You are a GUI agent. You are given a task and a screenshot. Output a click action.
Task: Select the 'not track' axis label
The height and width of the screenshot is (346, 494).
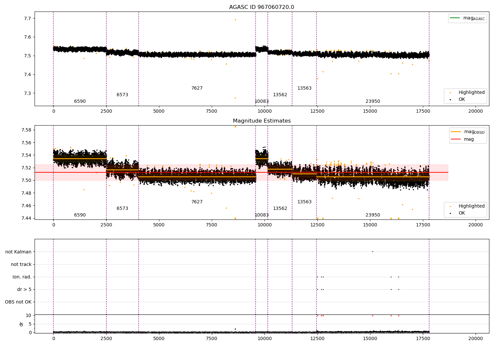(x=21, y=264)
